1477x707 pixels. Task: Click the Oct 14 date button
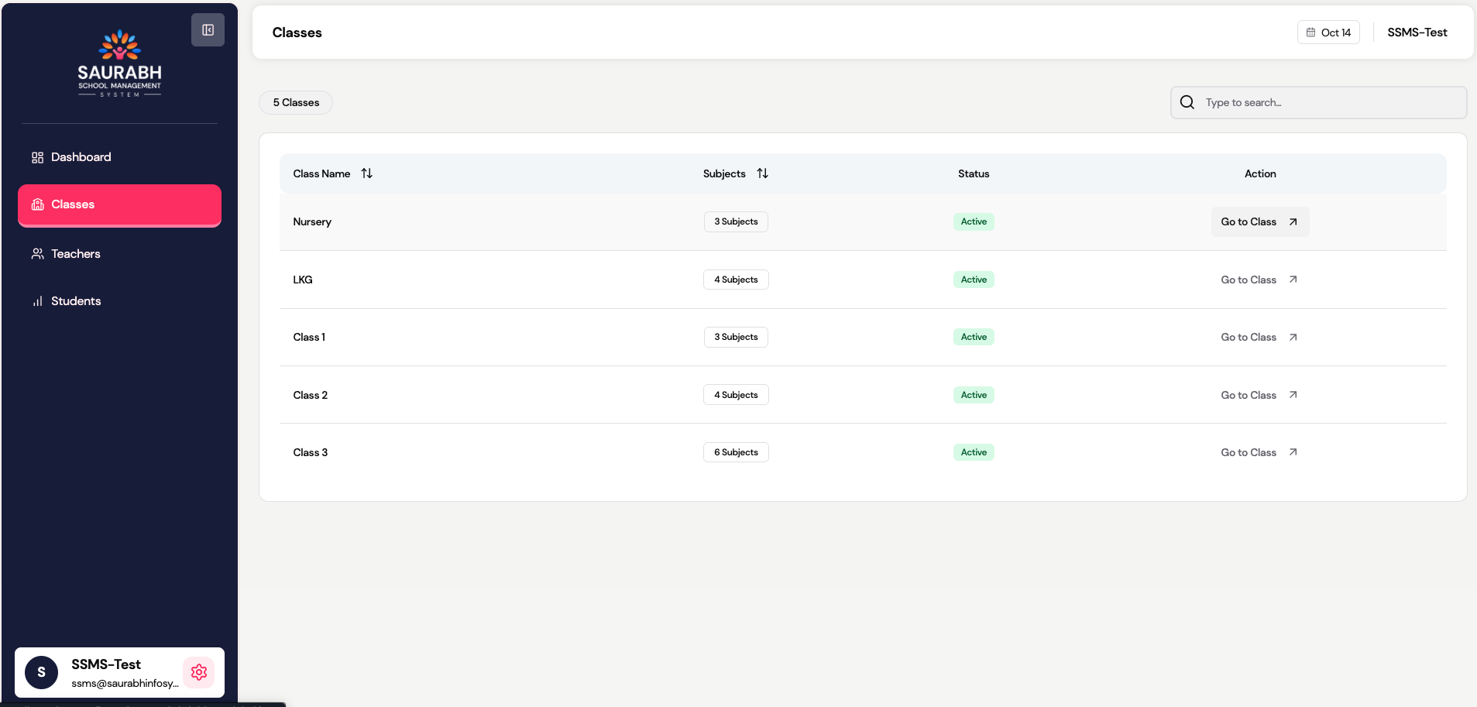tap(1328, 33)
